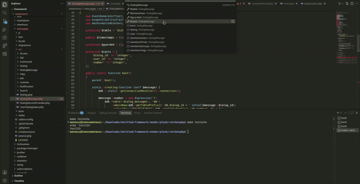Screen dimensions: 360x184
Task: Open the Explorer view in activity bar
Action: coord(4,4)
